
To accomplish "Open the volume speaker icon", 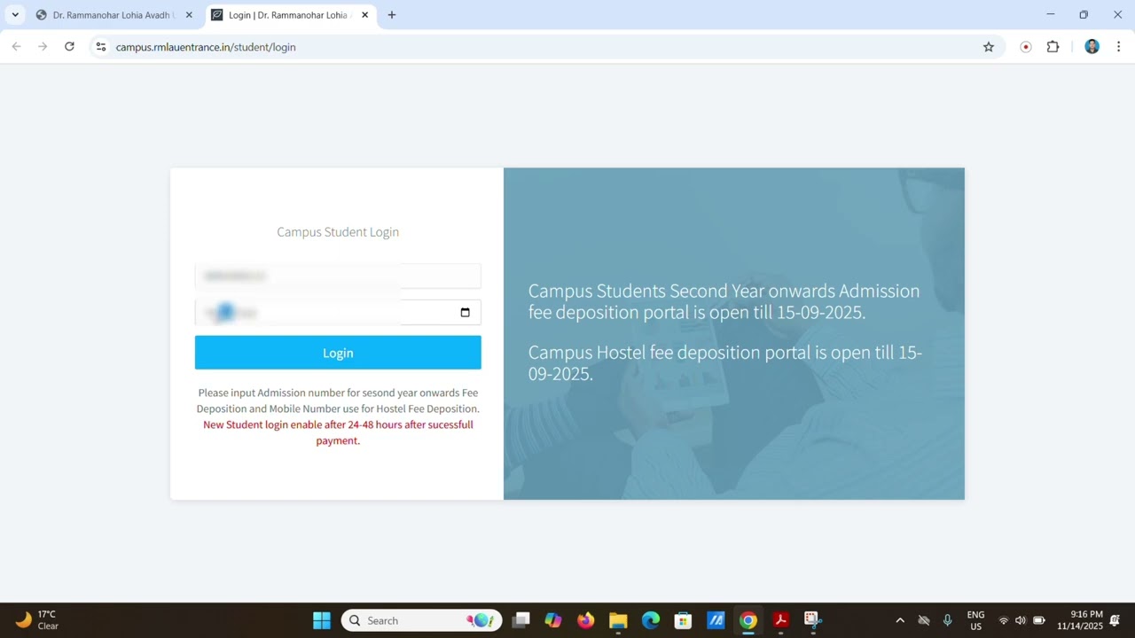I will (1021, 620).
